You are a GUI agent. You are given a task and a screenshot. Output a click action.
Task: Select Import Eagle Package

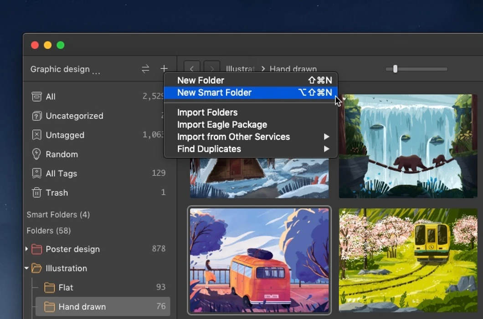pyautogui.click(x=222, y=124)
